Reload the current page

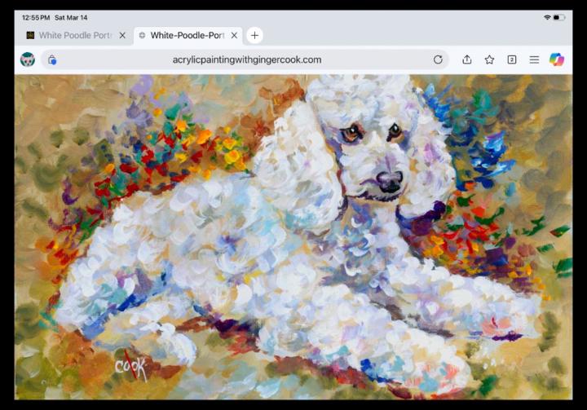pos(438,60)
